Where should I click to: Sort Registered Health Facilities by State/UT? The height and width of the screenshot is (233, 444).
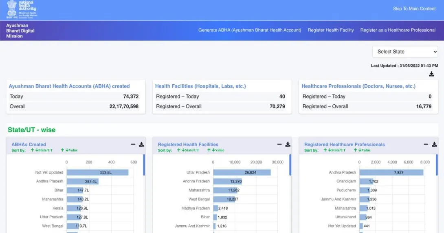(188, 150)
